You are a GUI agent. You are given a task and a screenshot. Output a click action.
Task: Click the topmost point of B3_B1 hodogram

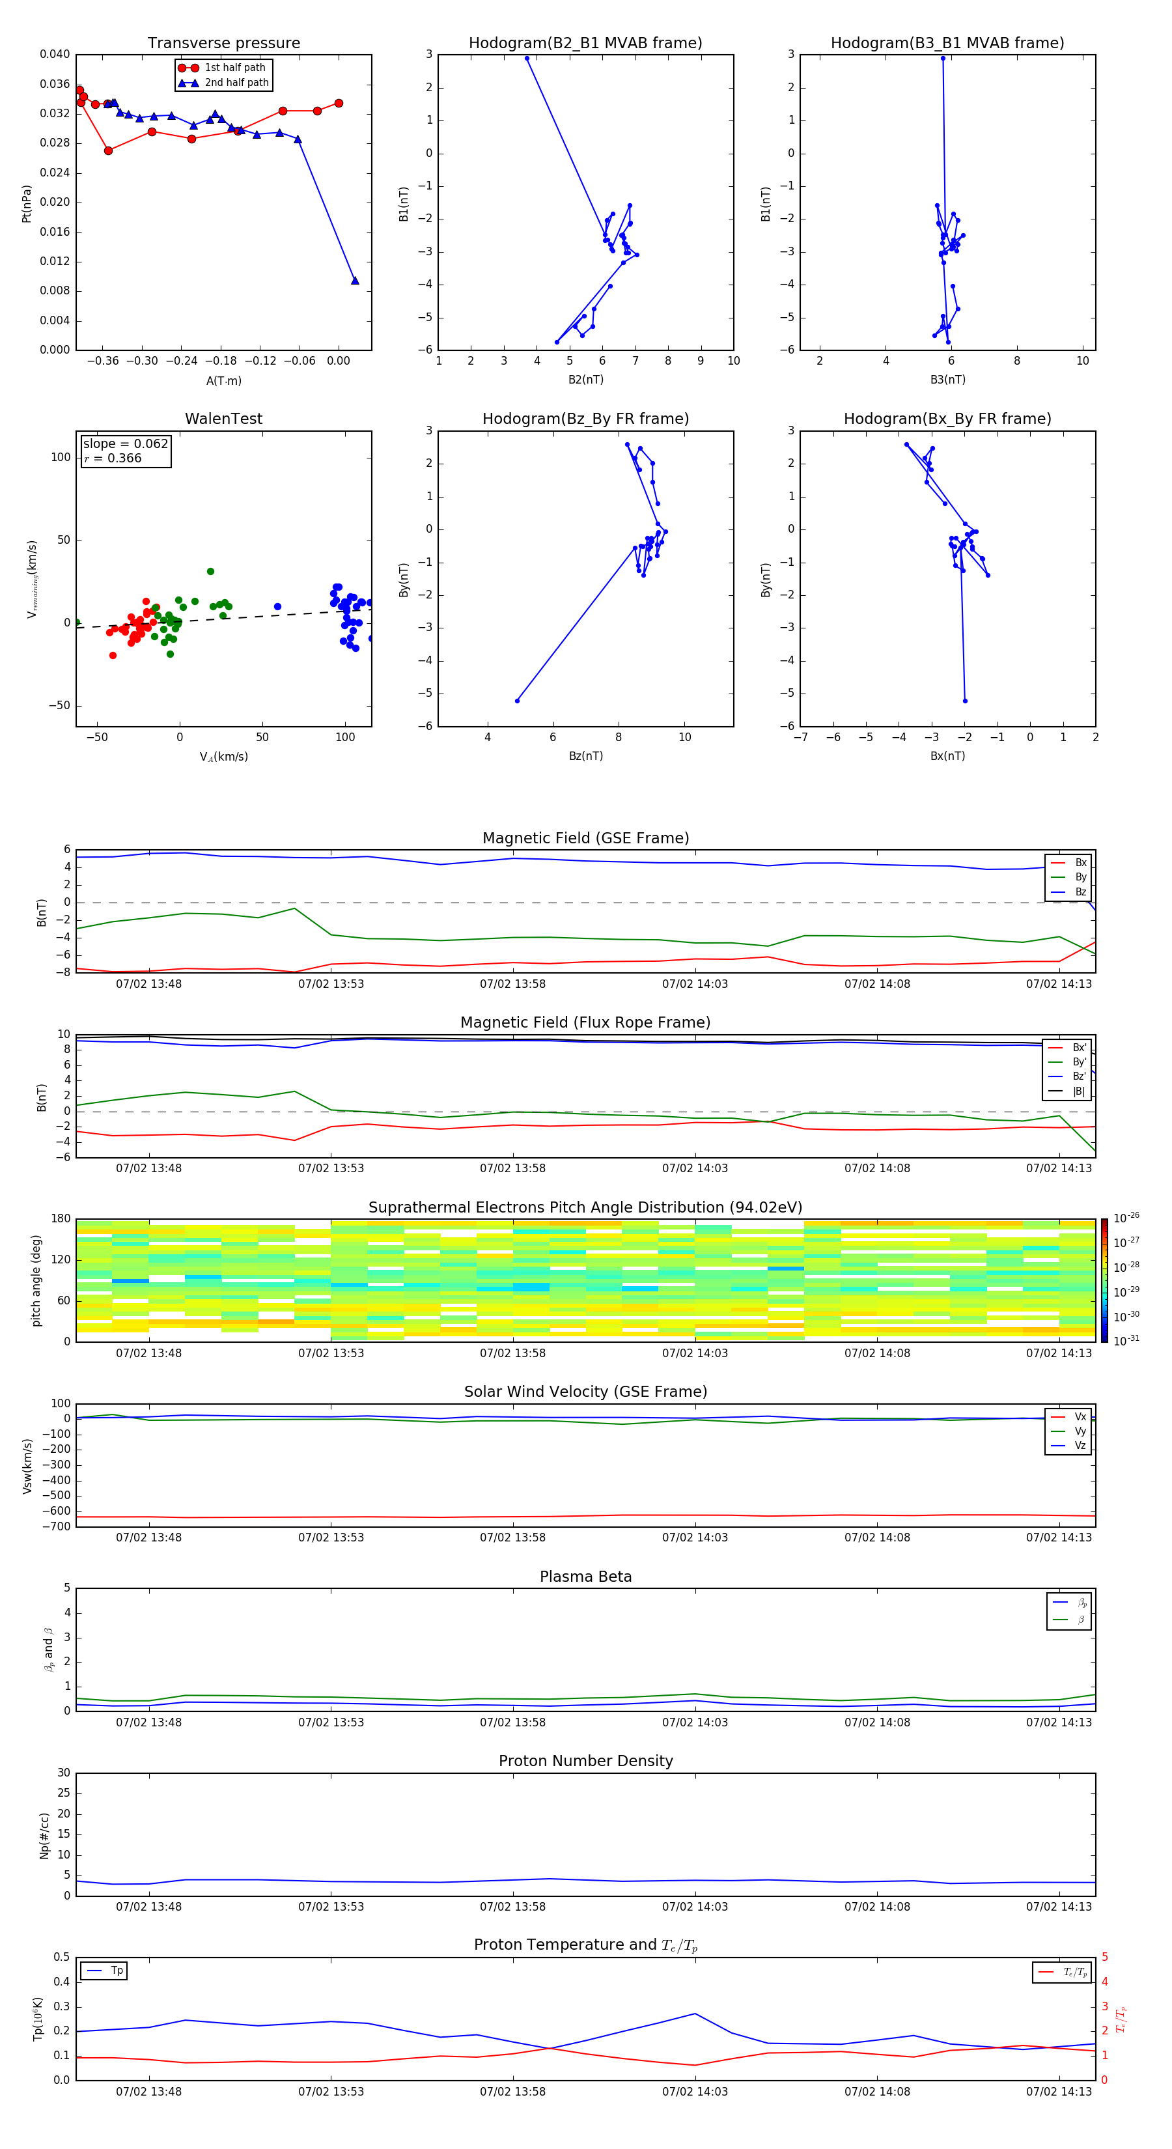tap(943, 59)
